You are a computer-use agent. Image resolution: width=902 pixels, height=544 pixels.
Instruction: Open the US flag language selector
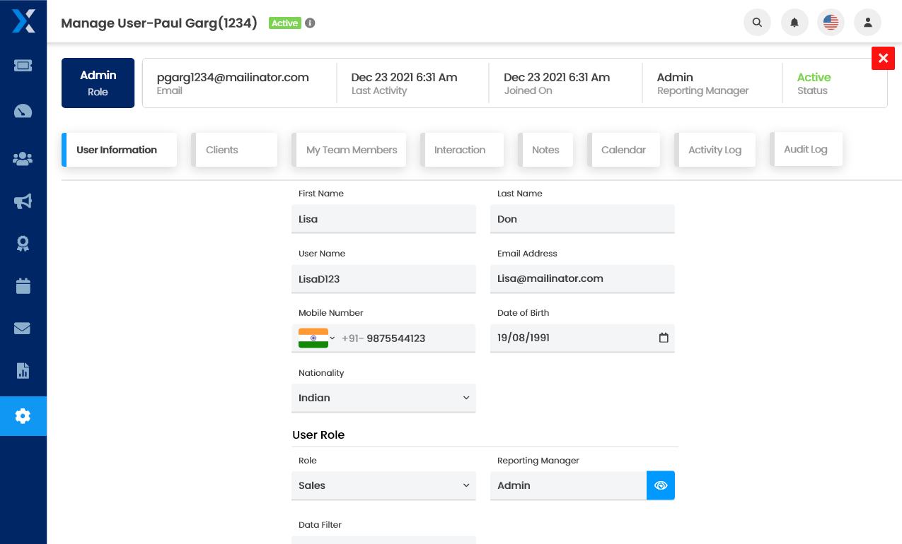(x=831, y=23)
